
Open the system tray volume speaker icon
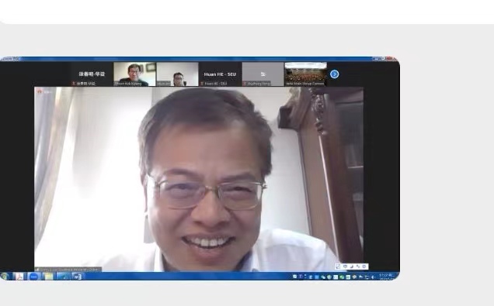(x=373, y=277)
